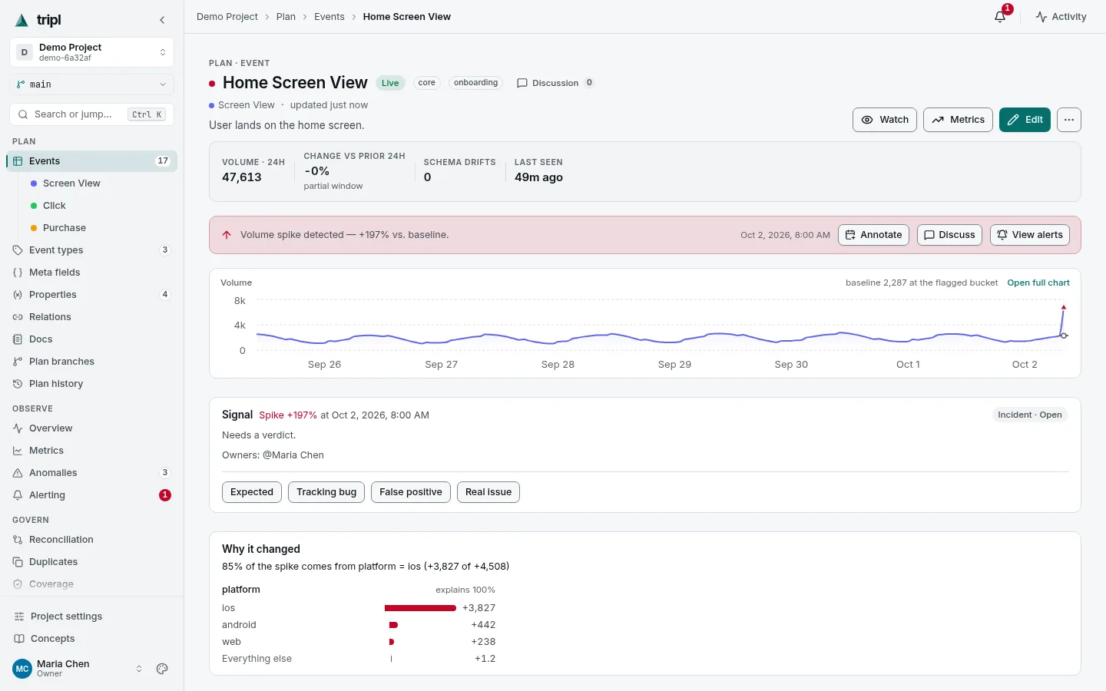
Task: Open Plan history
Action: (92, 384)
